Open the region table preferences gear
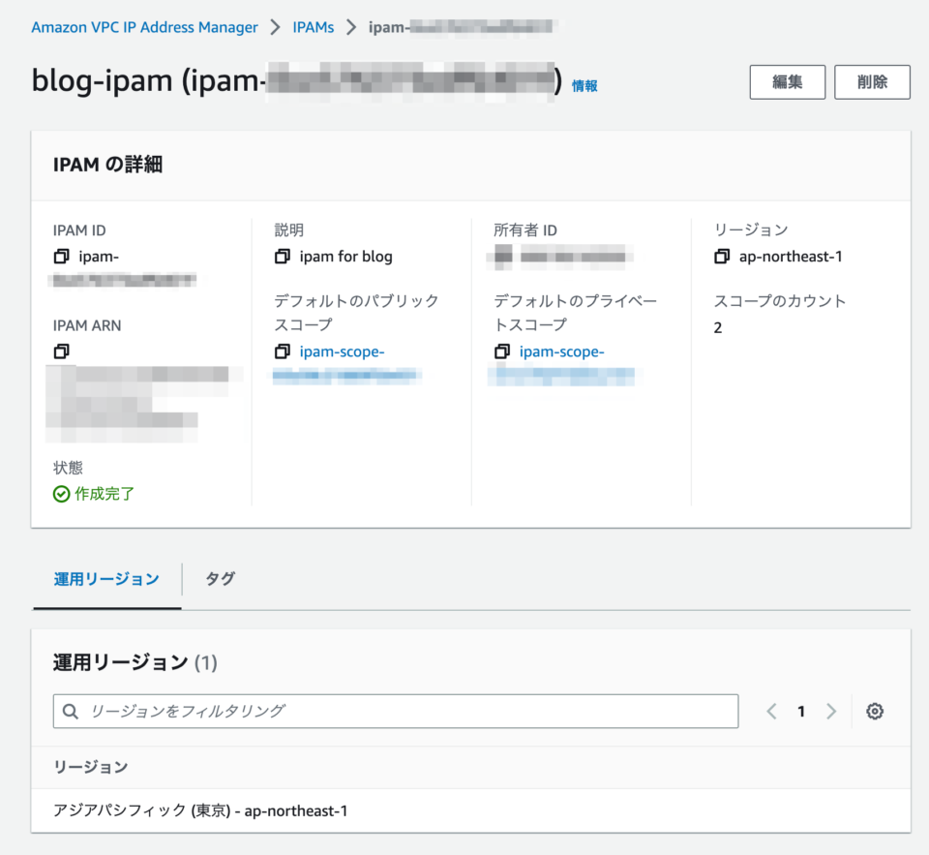 [874, 711]
